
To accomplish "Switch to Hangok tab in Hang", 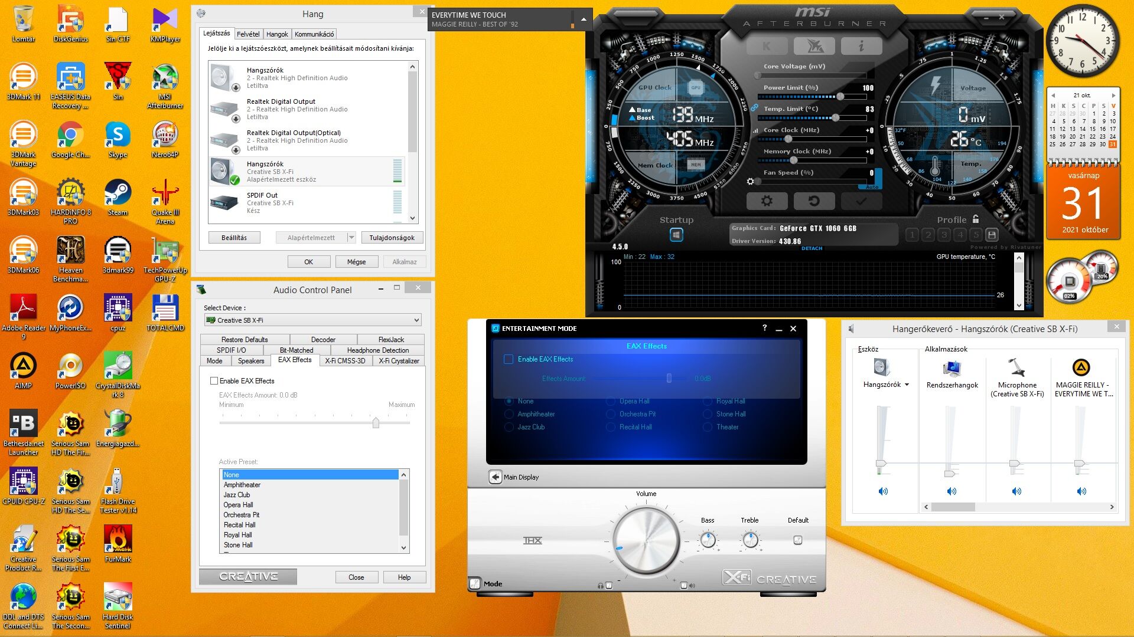I will coord(277,34).
